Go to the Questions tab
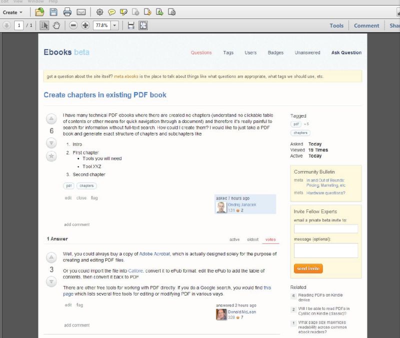This screenshot has width=400, height=338. point(201,52)
